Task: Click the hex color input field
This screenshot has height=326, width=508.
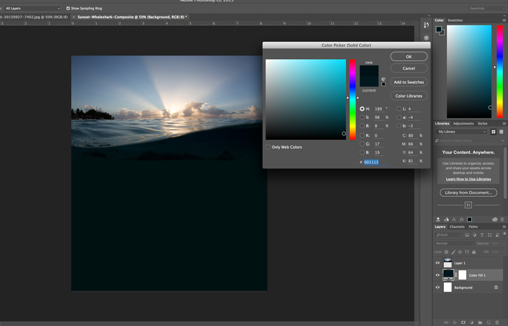Action: [371, 162]
